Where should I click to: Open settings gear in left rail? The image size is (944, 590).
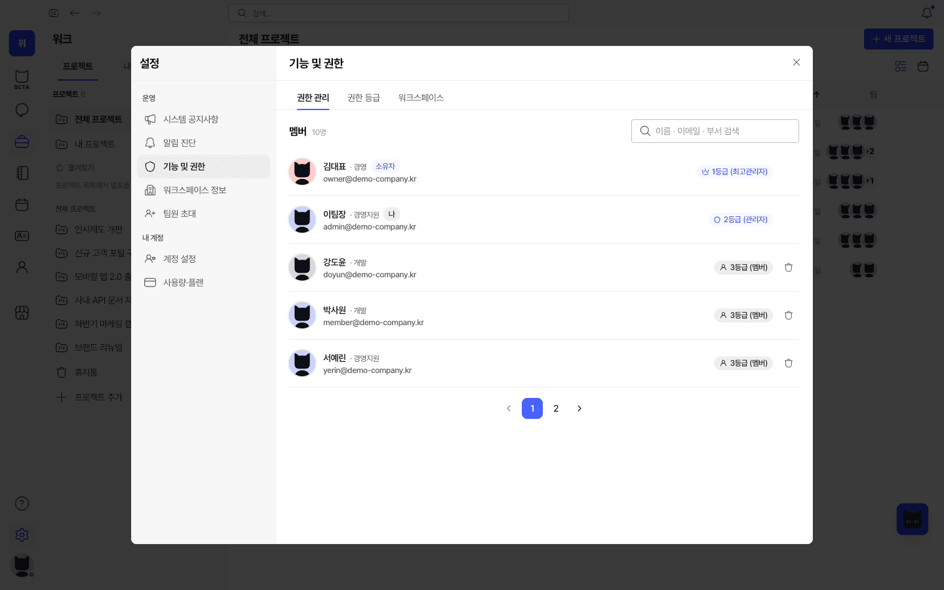(22, 535)
